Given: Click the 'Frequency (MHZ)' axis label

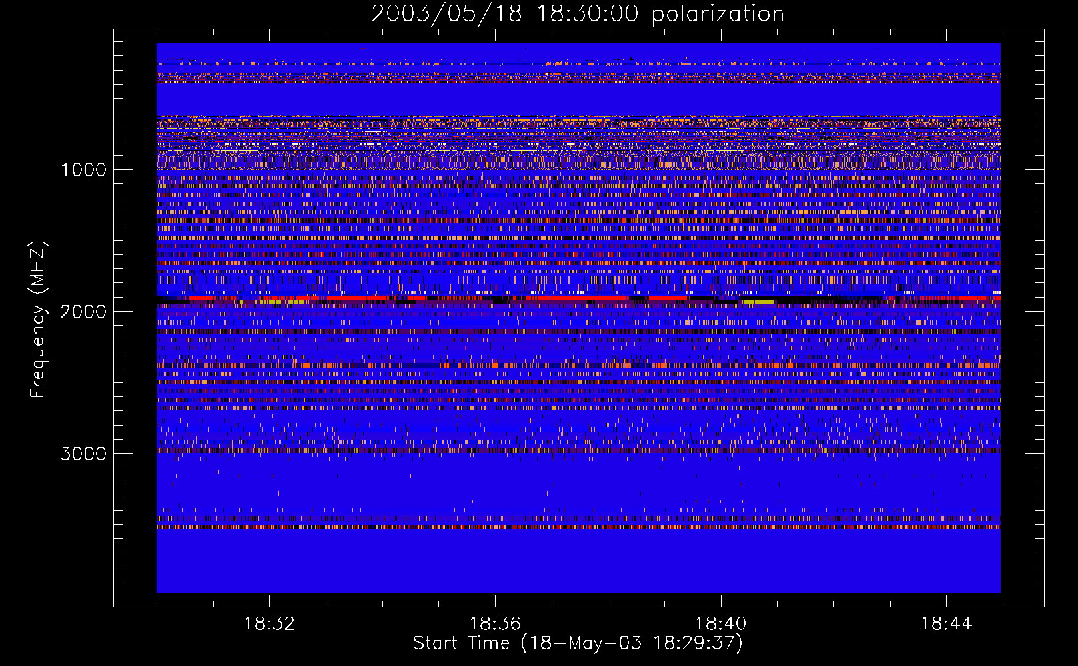Looking at the screenshot, I should 38,320.
